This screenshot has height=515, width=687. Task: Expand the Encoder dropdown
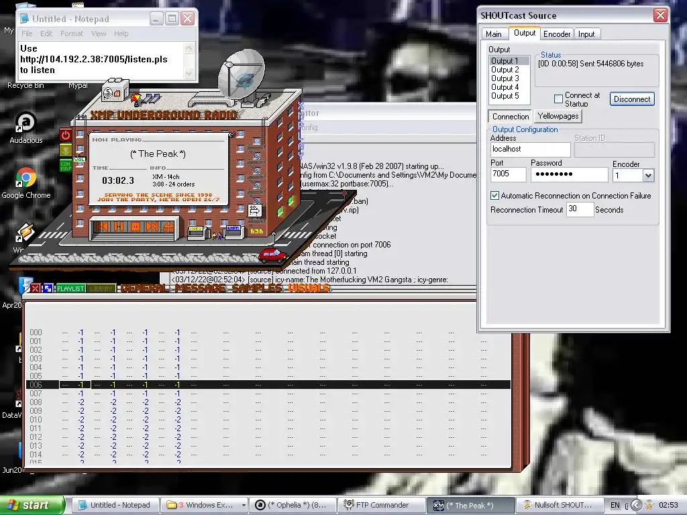click(648, 176)
